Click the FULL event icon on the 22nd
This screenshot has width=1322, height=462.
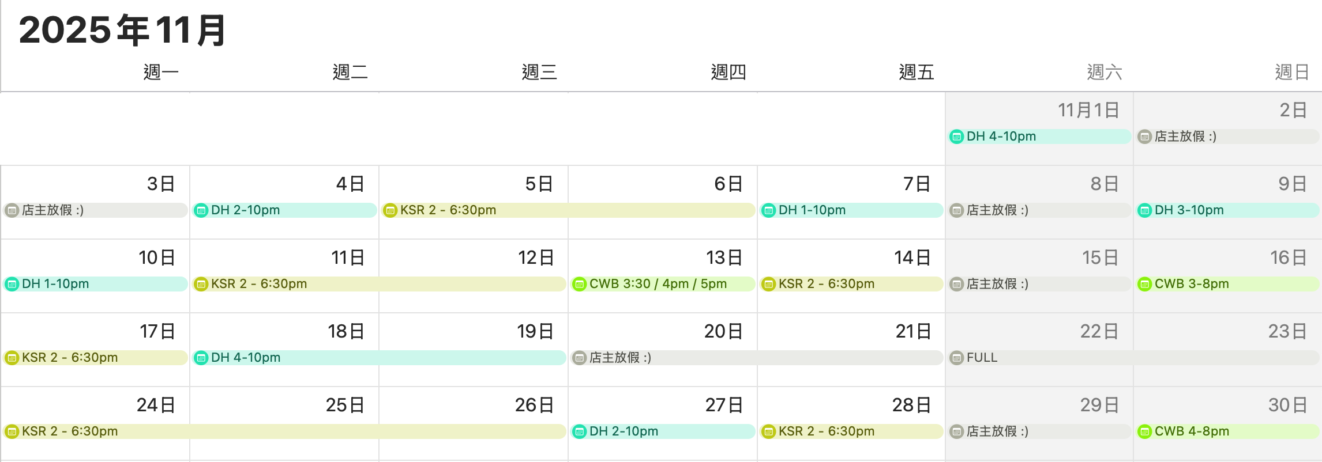point(956,358)
